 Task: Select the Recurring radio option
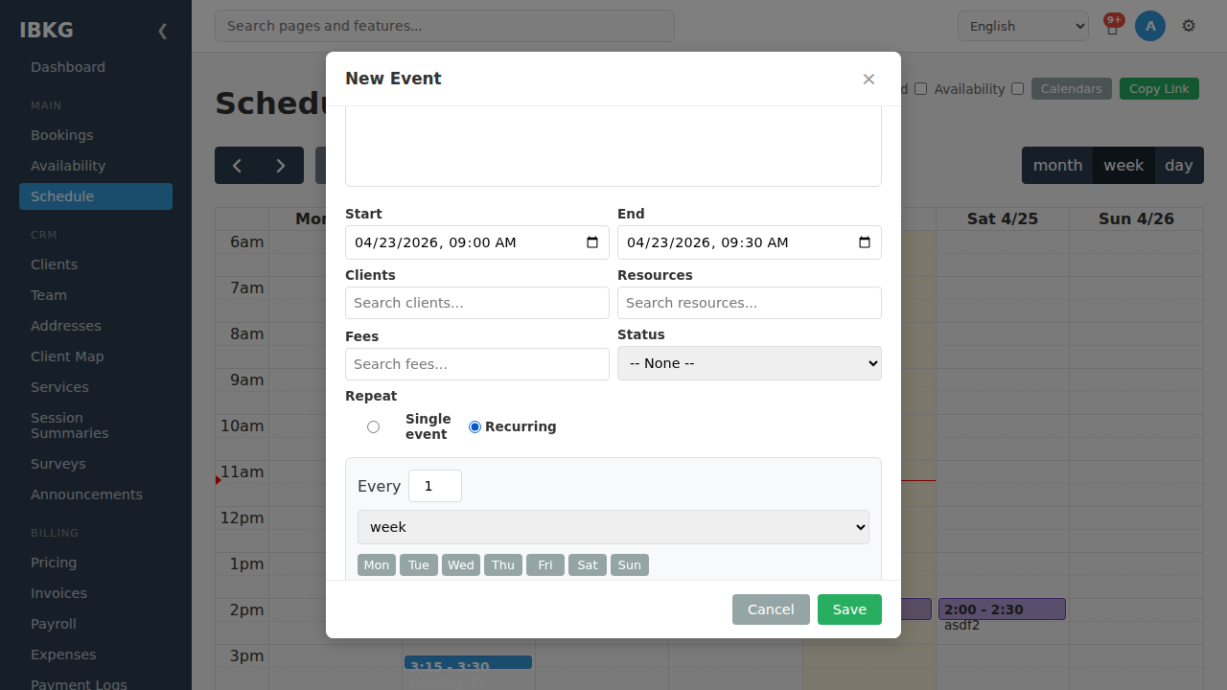pos(475,426)
